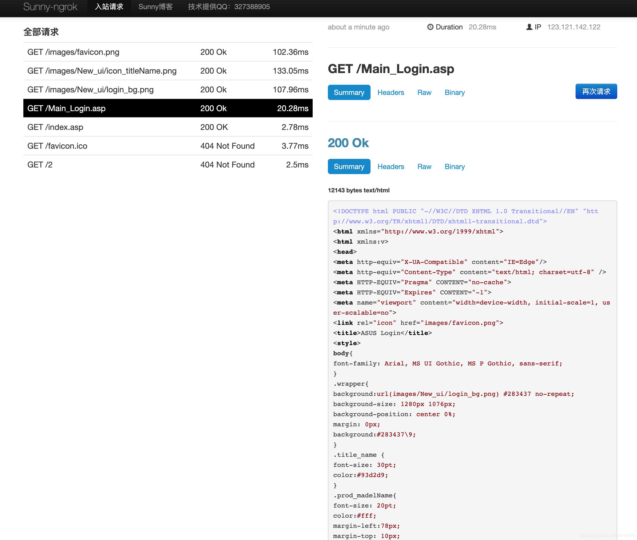The width and height of the screenshot is (637, 540).
Task: Select request Summary tab
Action: (349, 92)
